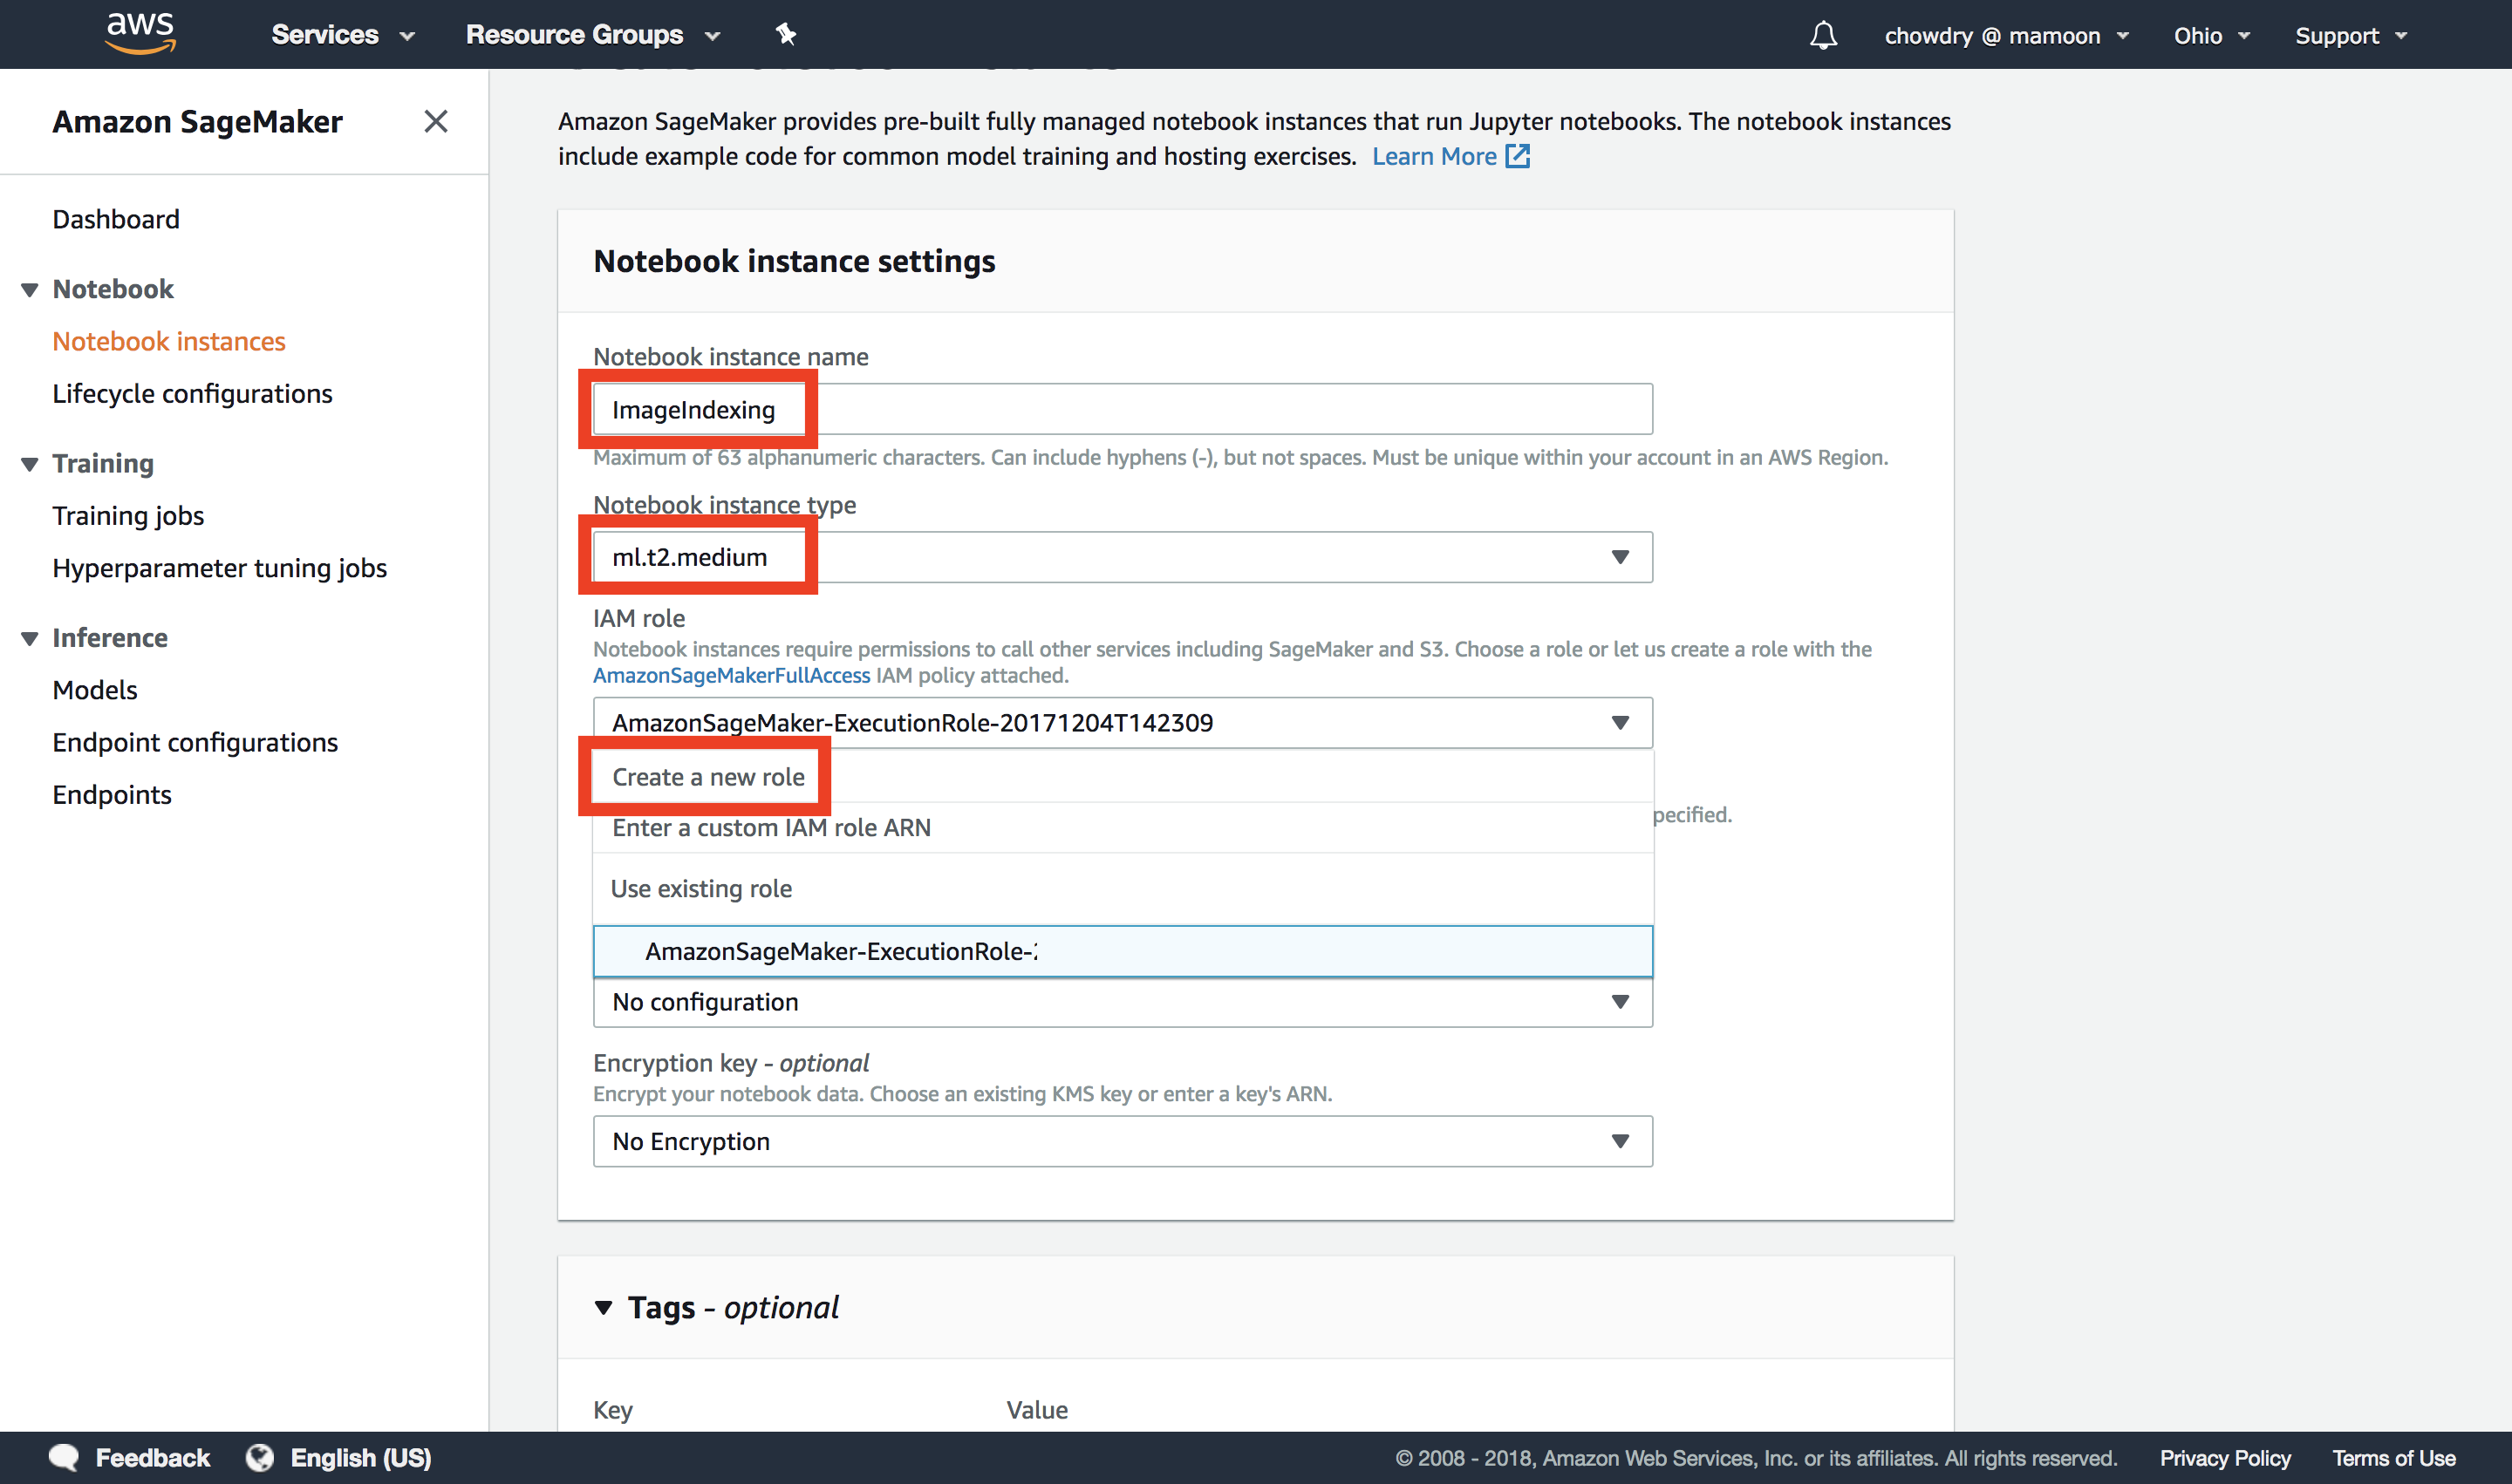Click the AWS home logo
Screen dimensions: 2512x1484
[139, 33]
